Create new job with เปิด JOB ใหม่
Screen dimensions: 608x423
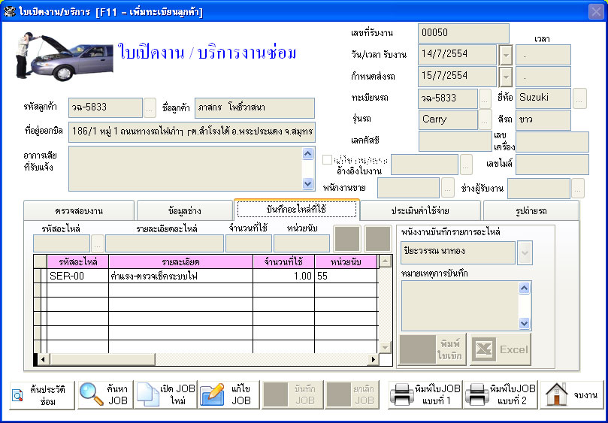(x=164, y=394)
